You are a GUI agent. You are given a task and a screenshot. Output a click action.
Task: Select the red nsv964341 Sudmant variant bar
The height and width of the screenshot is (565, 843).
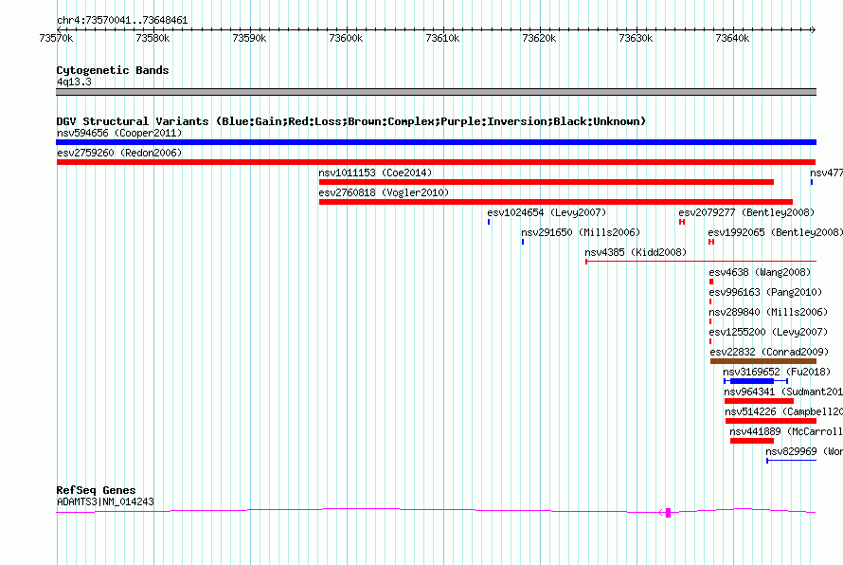pyautogui.click(x=759, y=401)
